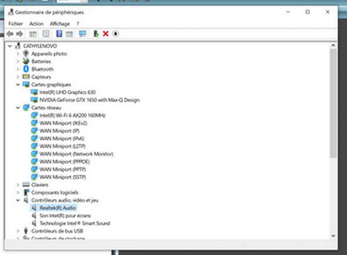The height and width of the screenshot is (255, 347).
Task: Expand the Claviers category
Action: pyautogui.click(x=18, y=184)
